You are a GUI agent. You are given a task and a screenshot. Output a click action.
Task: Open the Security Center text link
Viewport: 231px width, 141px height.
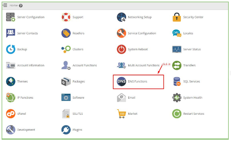193,17
